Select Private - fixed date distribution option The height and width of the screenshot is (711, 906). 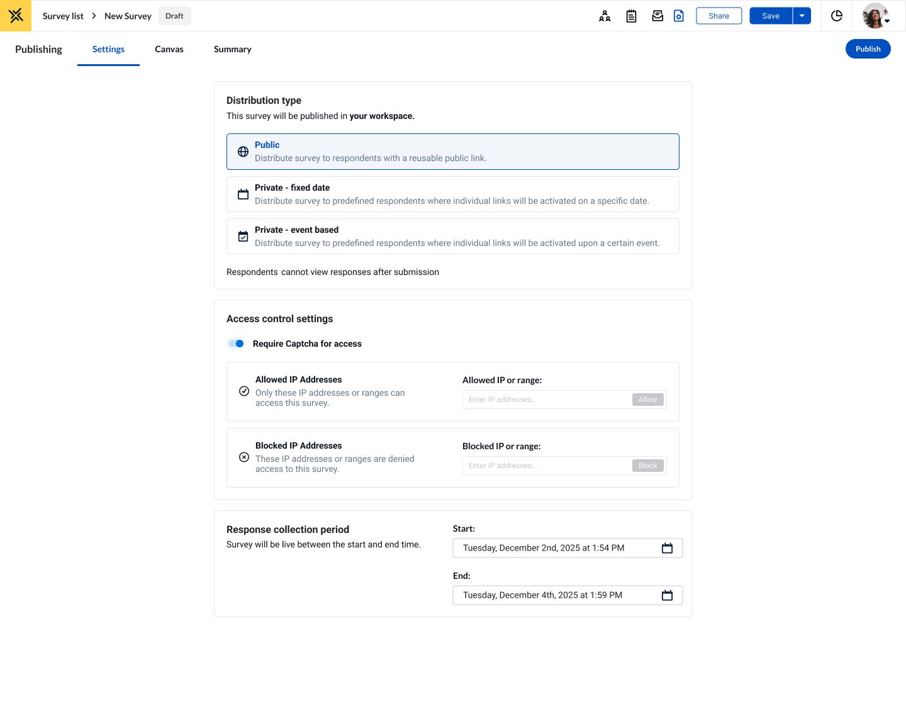click(x=453, y=194)
